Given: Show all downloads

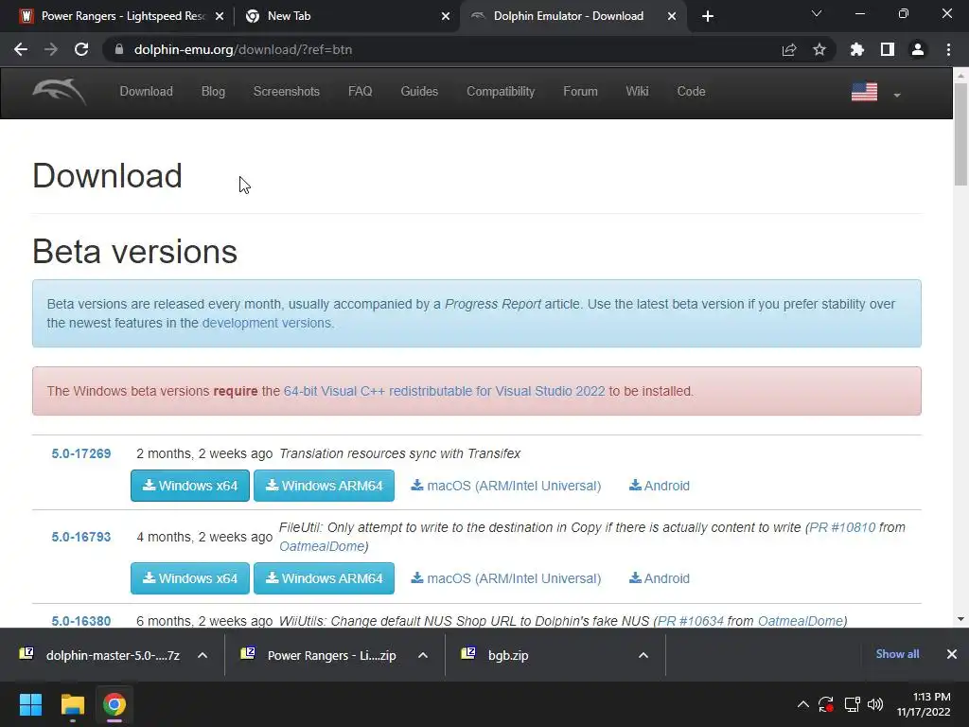Looking at the screenshot, I should (x=897, y=654).
